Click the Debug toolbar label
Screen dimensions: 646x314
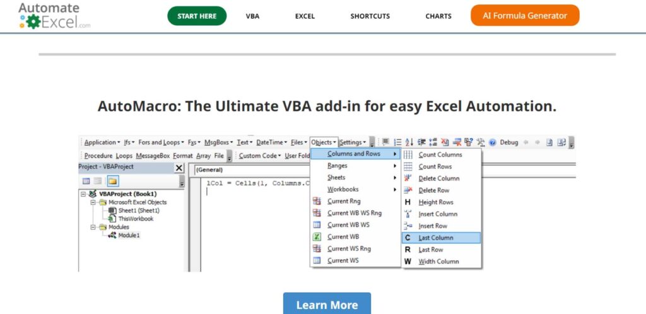(509, 142)
